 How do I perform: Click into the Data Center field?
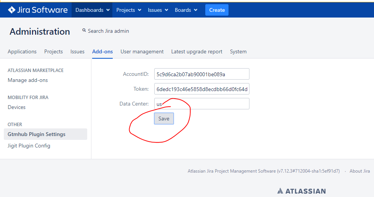[x=202, y=104]
